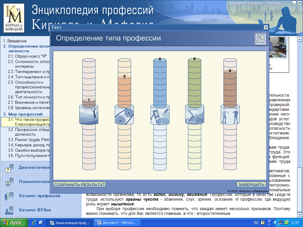Select section 3. Мир профессий
The image size is (303, 227).
pyautogui.click(x=23, y=114)
